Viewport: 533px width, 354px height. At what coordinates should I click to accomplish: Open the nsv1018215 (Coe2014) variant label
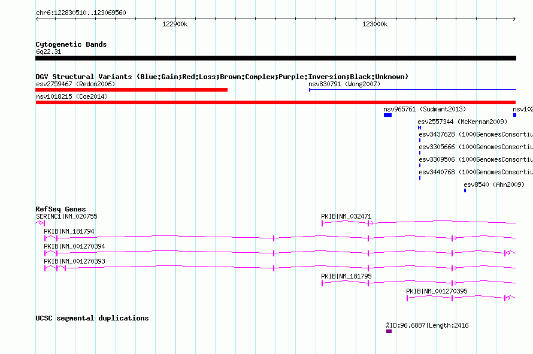72,96
